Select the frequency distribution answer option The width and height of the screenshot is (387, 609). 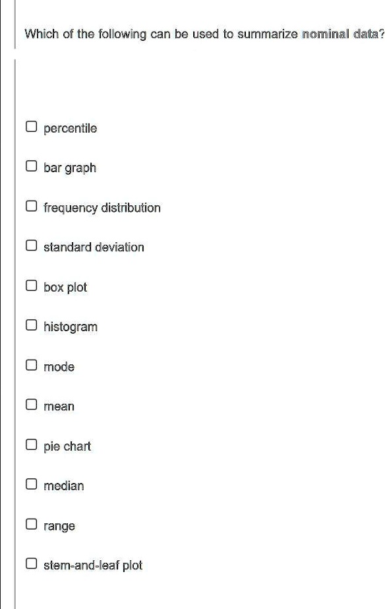102,207
